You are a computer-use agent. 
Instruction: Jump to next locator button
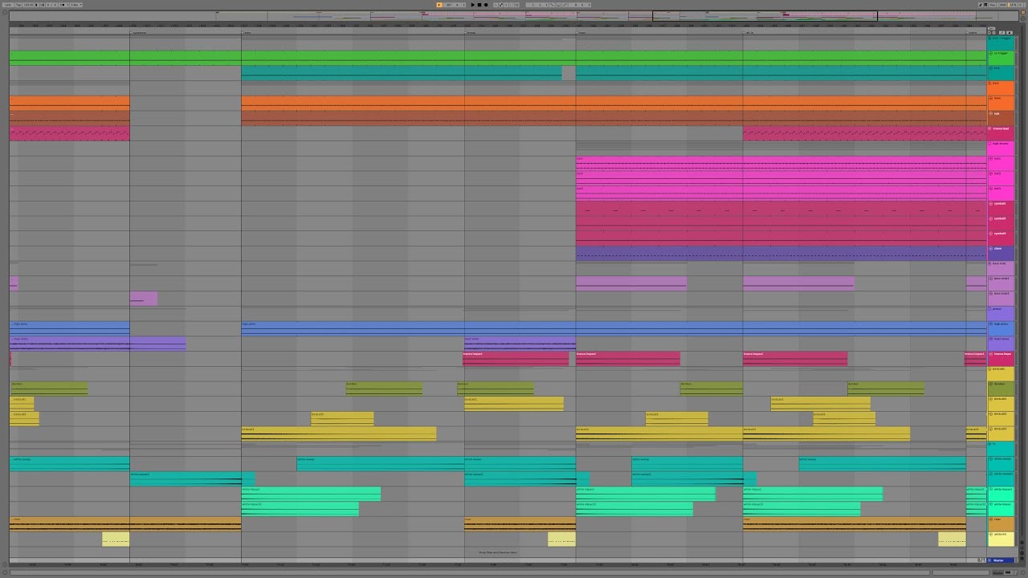pos(993,33)
